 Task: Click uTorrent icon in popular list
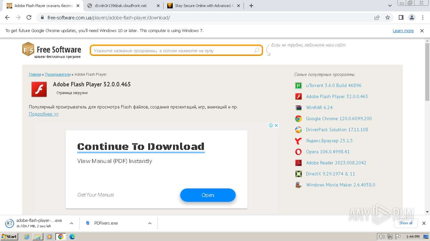[x=298, y=85]
